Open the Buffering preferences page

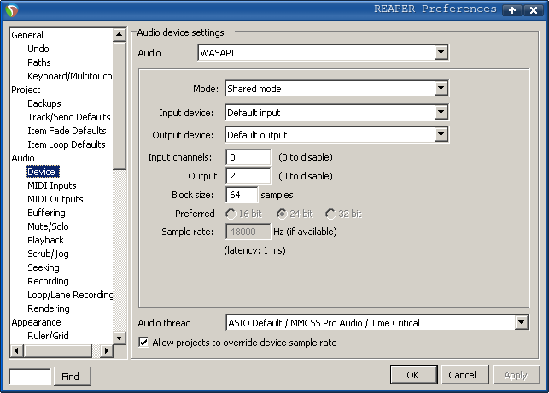click(x=47, y=213)
